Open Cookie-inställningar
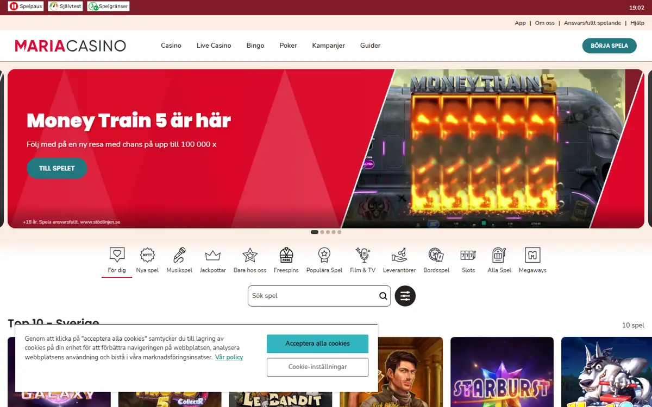 [x=317, y=367]
